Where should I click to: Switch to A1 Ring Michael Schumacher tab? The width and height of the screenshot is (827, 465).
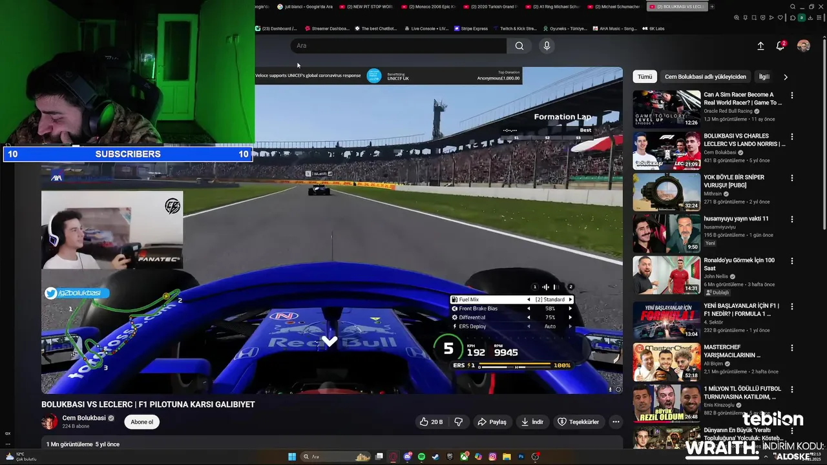tap(554, 6)
